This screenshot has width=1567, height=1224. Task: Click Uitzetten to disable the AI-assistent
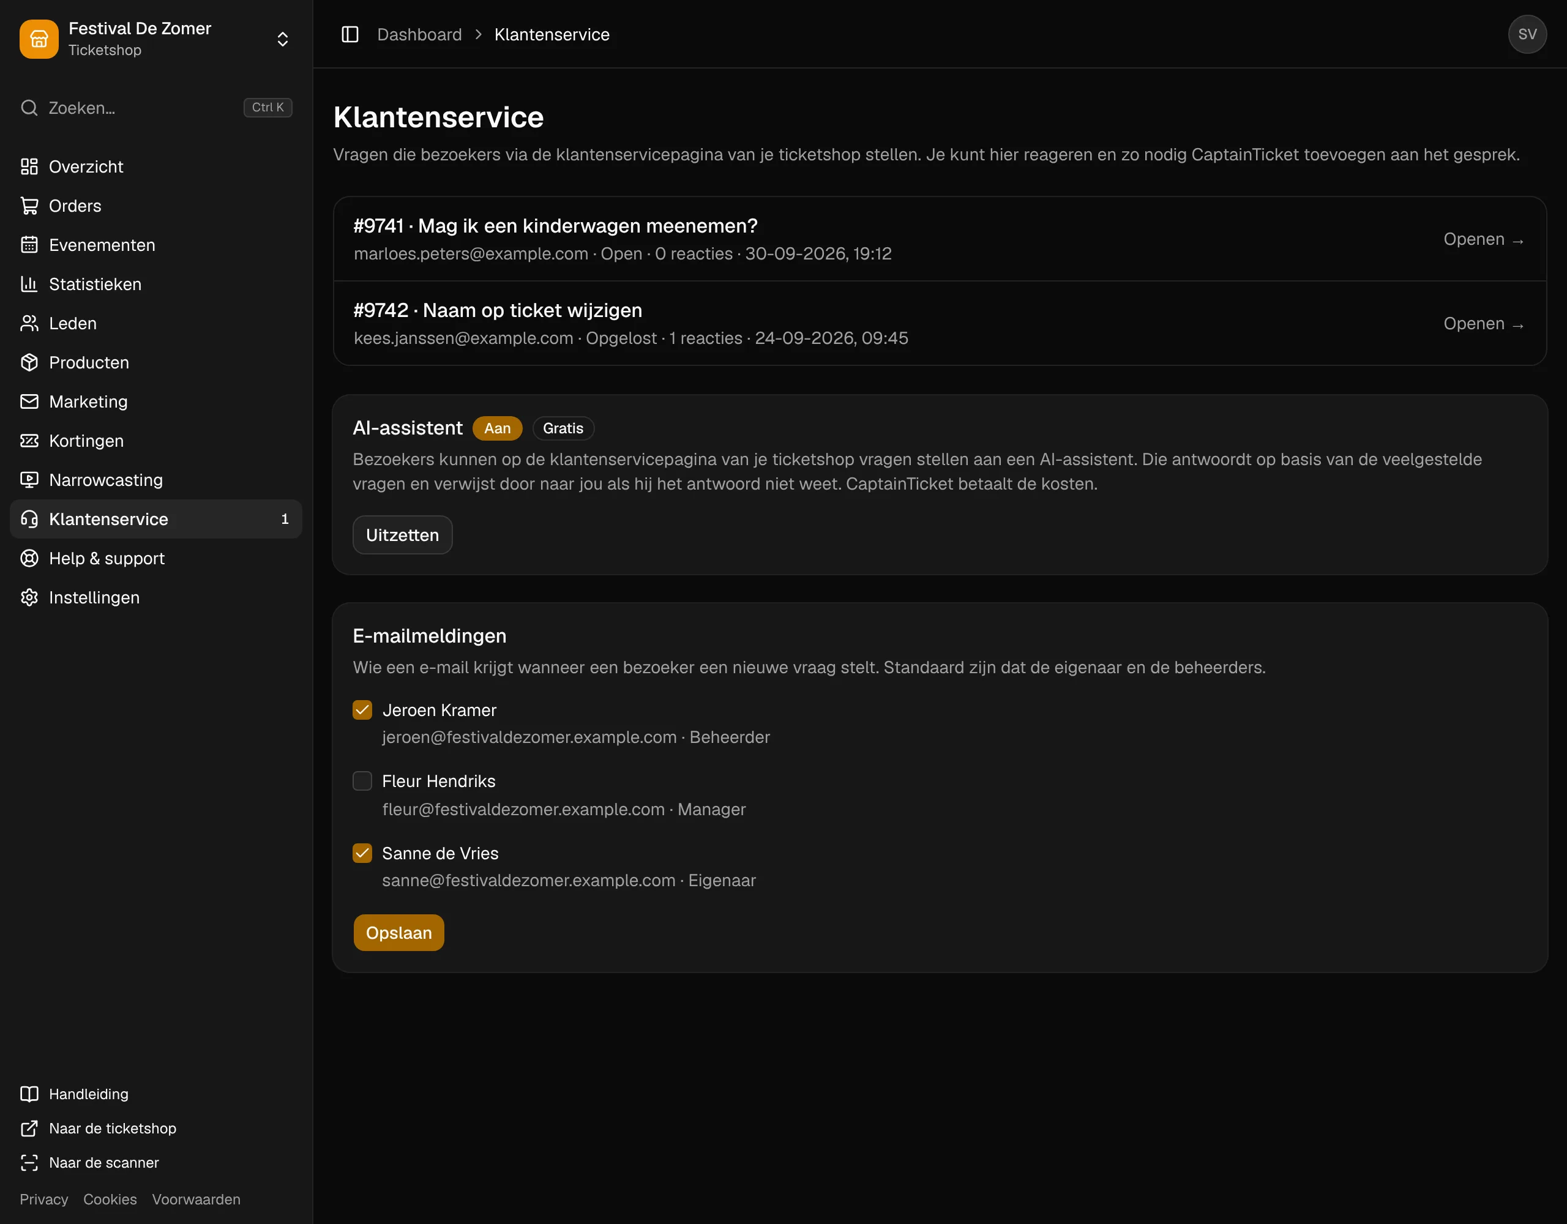click(x=403, y=534)
